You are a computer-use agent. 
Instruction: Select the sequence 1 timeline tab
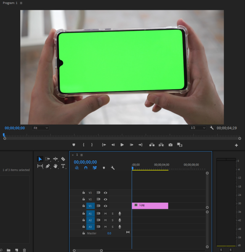[x=77, y=155]
